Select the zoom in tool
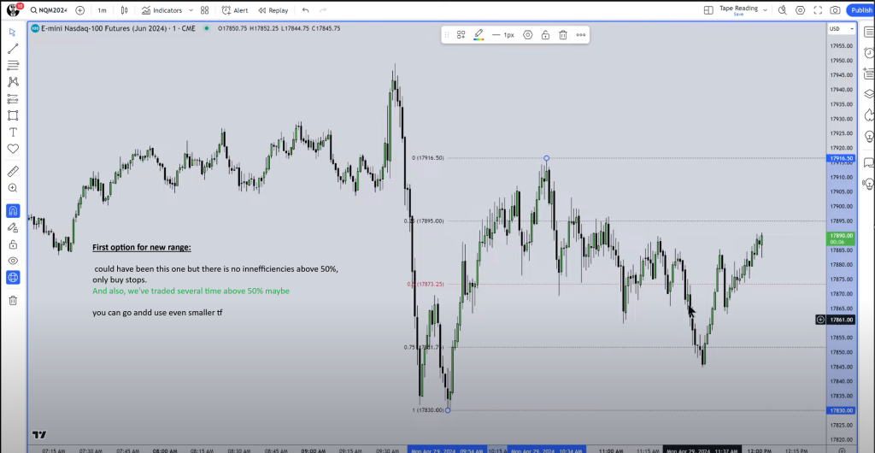Viewport: 875px width, 453px height. (x=13, y=188)
